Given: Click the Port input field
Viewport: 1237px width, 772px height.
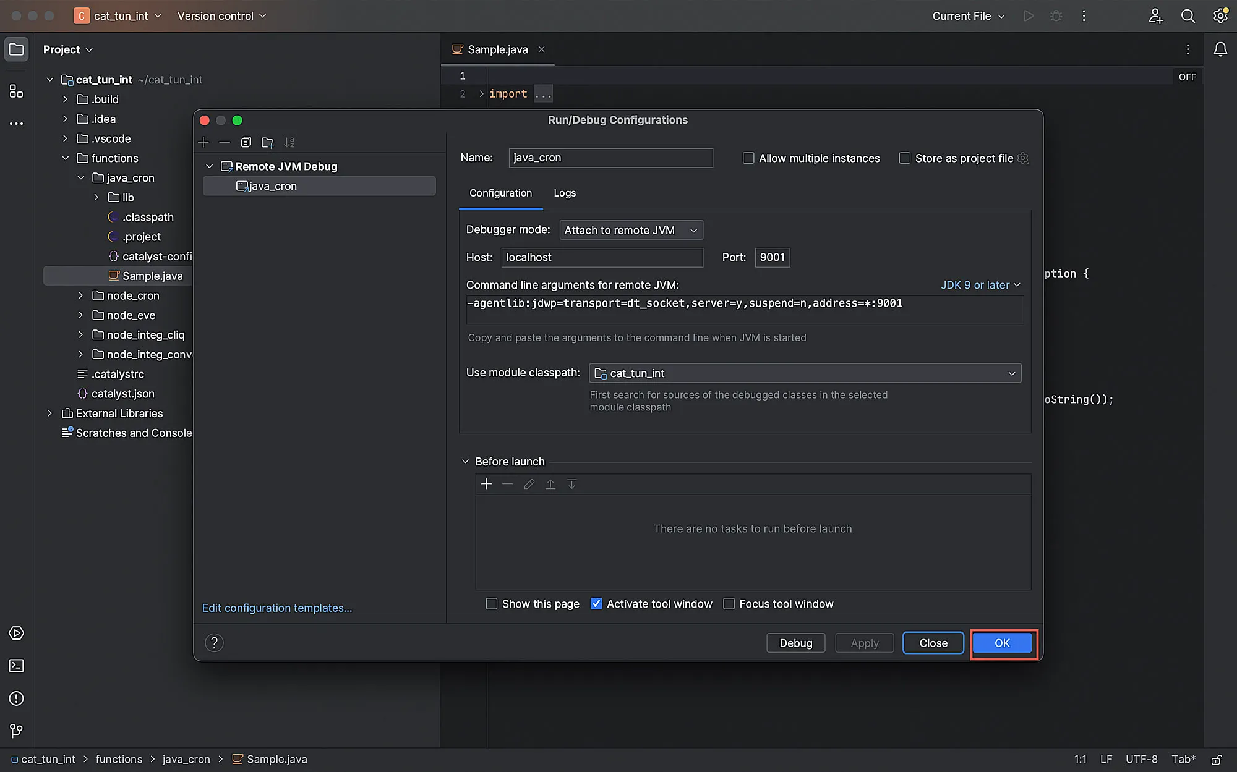Looking at the screenshot, I should [772, 257].
